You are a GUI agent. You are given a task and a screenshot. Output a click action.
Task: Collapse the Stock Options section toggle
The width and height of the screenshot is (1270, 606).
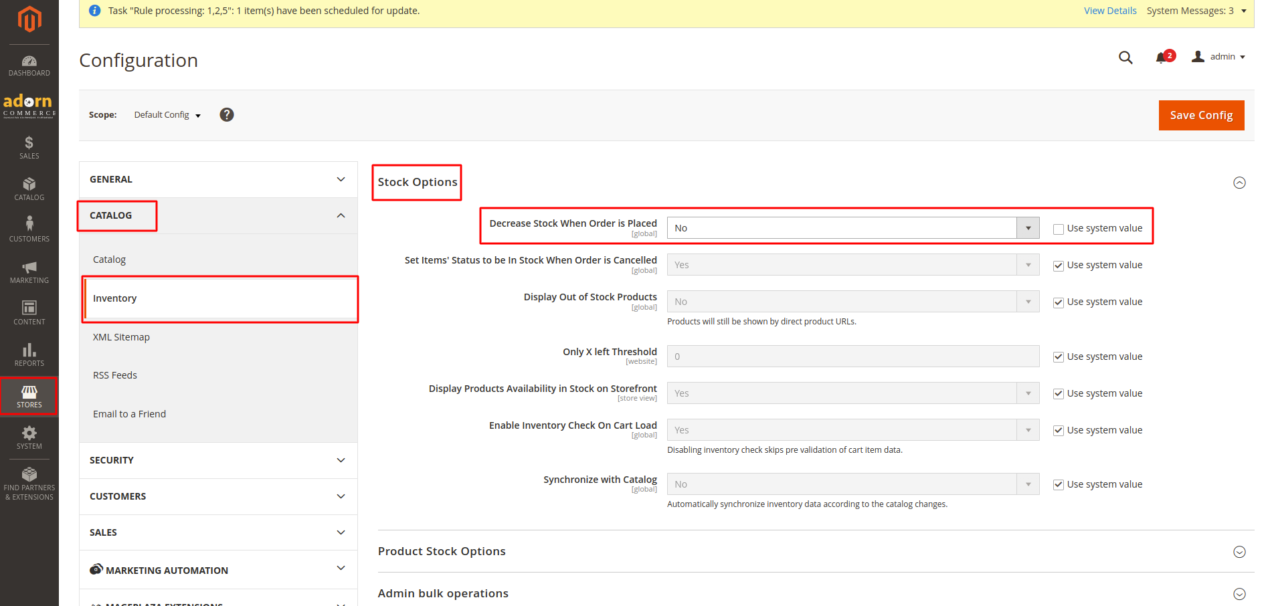coord(1239,183)
